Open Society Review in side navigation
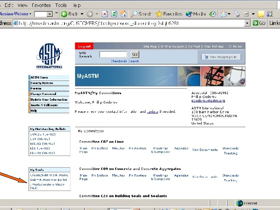The width and height of the screenshot is (280, 210). (49, 83)
